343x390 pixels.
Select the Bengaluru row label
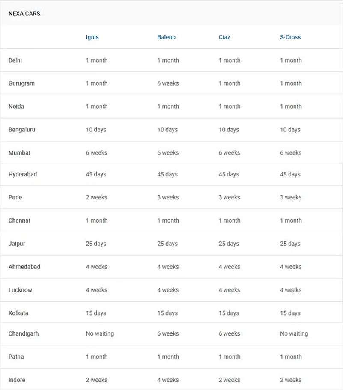22,130
